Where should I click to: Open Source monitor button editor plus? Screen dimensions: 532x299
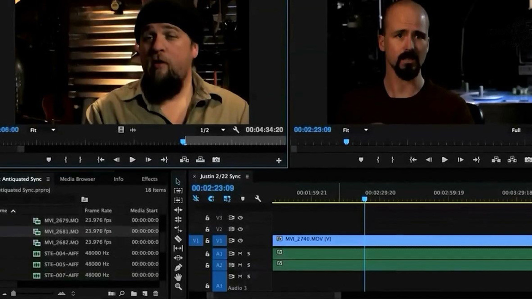point(279,160)
